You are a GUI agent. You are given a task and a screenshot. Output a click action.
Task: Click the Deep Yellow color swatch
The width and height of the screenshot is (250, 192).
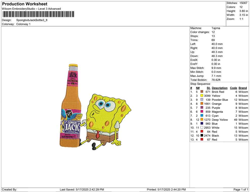(202, 119)
